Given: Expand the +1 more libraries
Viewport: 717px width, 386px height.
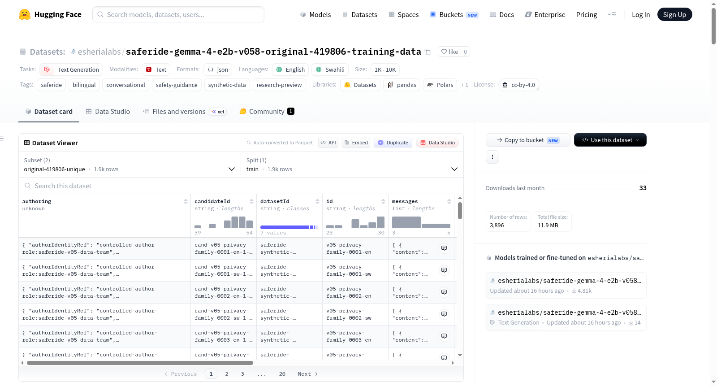Looking at the screenshot, I should pyautogui.click(x=464, y=85).
